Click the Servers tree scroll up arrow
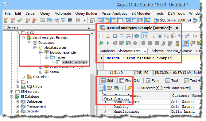Screen dimensions: 206x121 coord(92,34)
